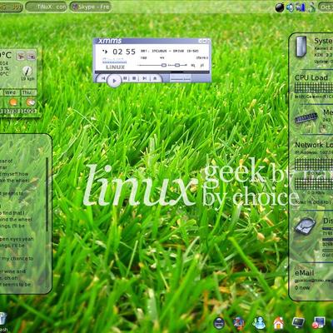Screen dimensions: 333x333
Task: Click the upper network traffic graph
Action: point(314,164)
